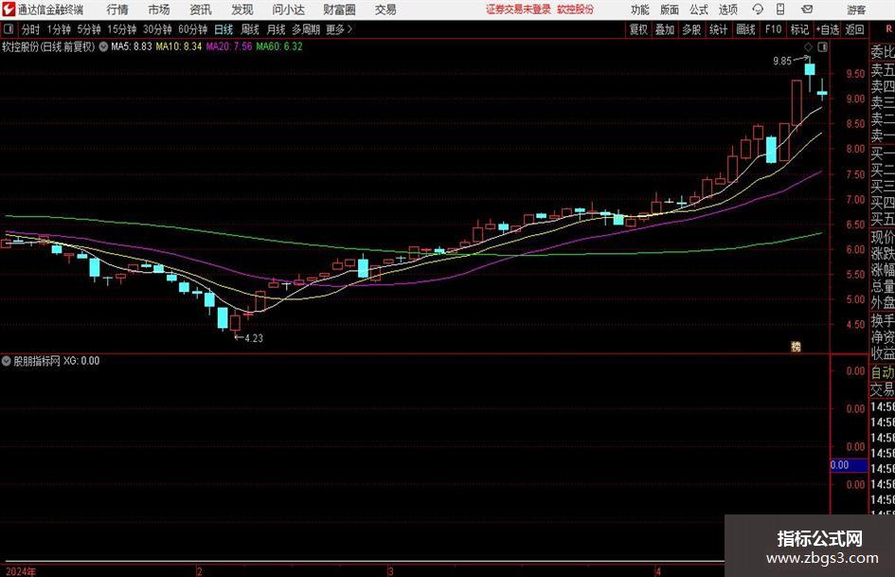
Task: Click the 标记 mark button
Action: [799, 29]
